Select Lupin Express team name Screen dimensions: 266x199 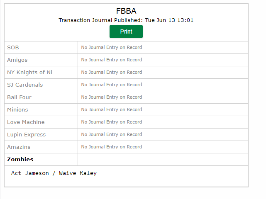point(26,135)
